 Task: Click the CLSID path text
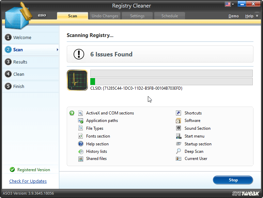pos(136,88)
